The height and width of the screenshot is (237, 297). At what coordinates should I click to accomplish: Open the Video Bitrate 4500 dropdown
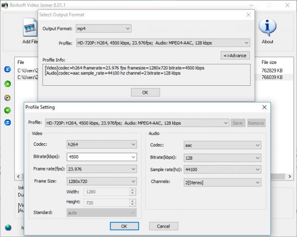click(x=101, y=157)
